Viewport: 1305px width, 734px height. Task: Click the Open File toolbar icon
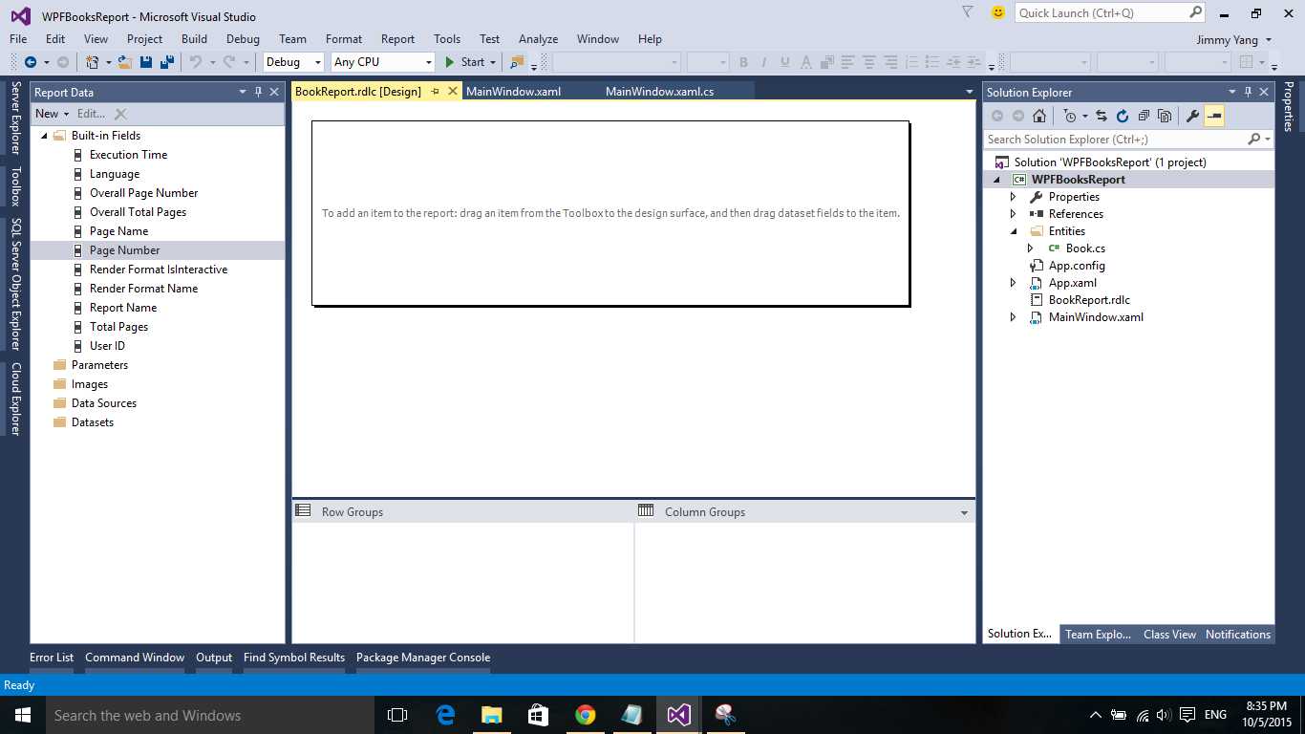[x=124, y=62]
